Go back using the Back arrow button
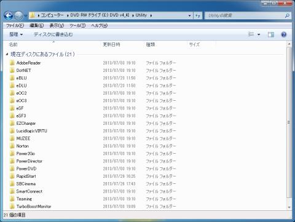 click(9, 15)
